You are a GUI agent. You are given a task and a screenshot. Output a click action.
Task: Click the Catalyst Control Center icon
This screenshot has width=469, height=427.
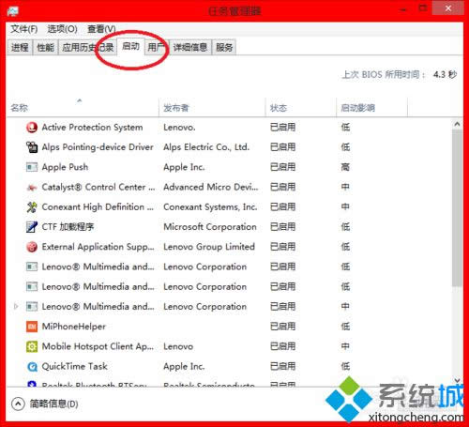tap(32, 188)
